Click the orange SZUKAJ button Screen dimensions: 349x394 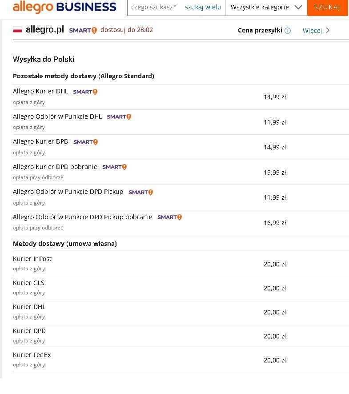pyautogui.click(x=327, y=7)
